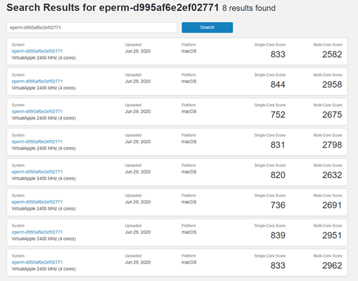The height and width of the screenshot is (281, 358).
Task: Select the result row with single-core score 736
Action: (x=177, y=202)
